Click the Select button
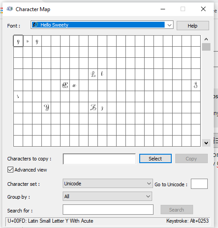The image size is (218, 228). 155,159
